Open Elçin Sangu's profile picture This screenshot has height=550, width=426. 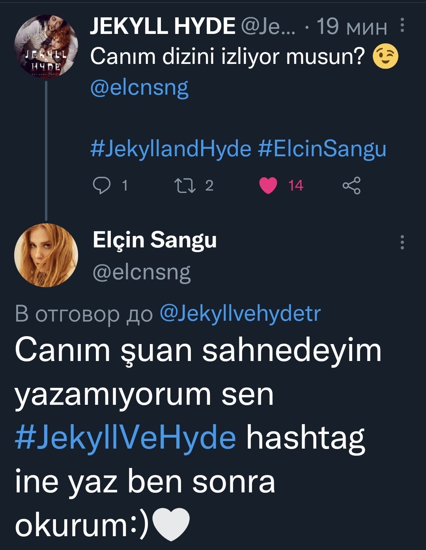[x=46, y=255]
